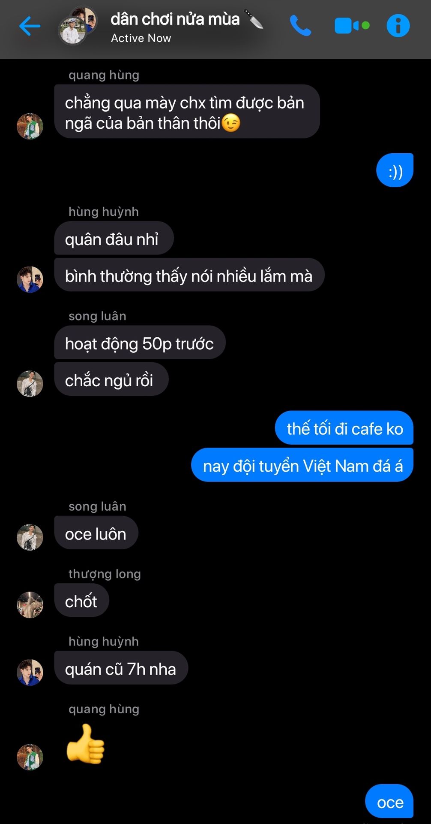Start a video call with the group
Viewport: 431px width, 824px height.
[352, 26]
